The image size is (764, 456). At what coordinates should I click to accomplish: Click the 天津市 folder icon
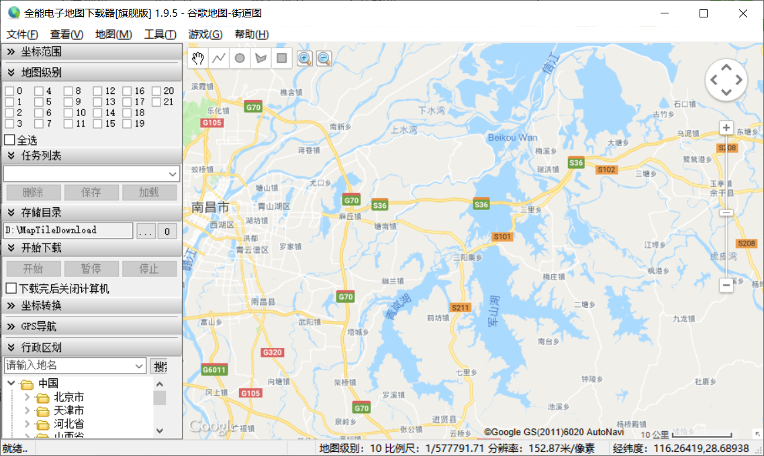(x=43, y=412)
